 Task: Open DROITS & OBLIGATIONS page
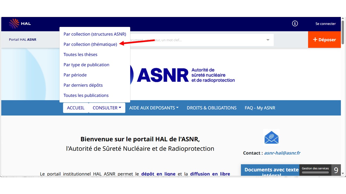[x=212, y=108]
